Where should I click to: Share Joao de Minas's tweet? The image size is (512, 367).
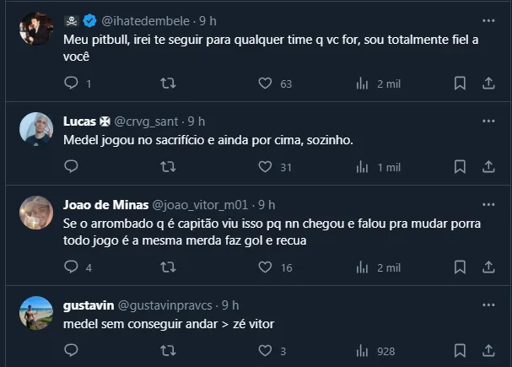(488, 267)
